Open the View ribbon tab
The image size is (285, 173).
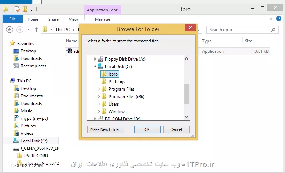tap(73, 19)
